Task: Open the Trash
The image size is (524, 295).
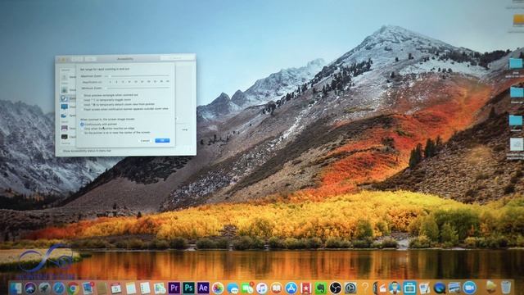Action: [506, 288]
